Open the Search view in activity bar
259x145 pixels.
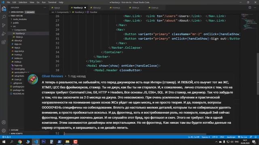[x=4, y=17]
